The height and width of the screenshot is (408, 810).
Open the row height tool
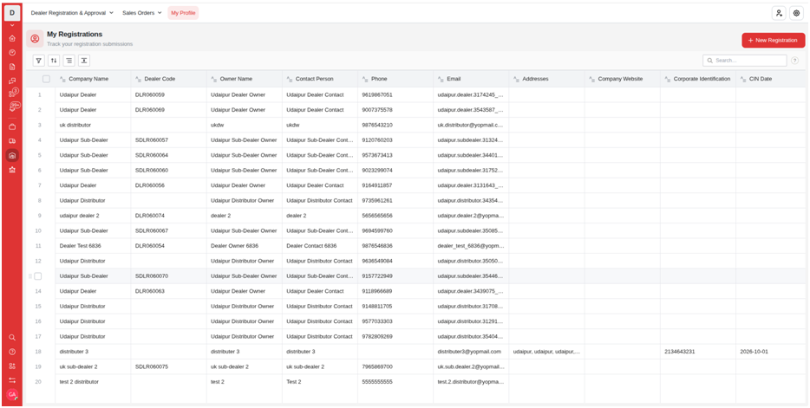click(x=83, y=61)
